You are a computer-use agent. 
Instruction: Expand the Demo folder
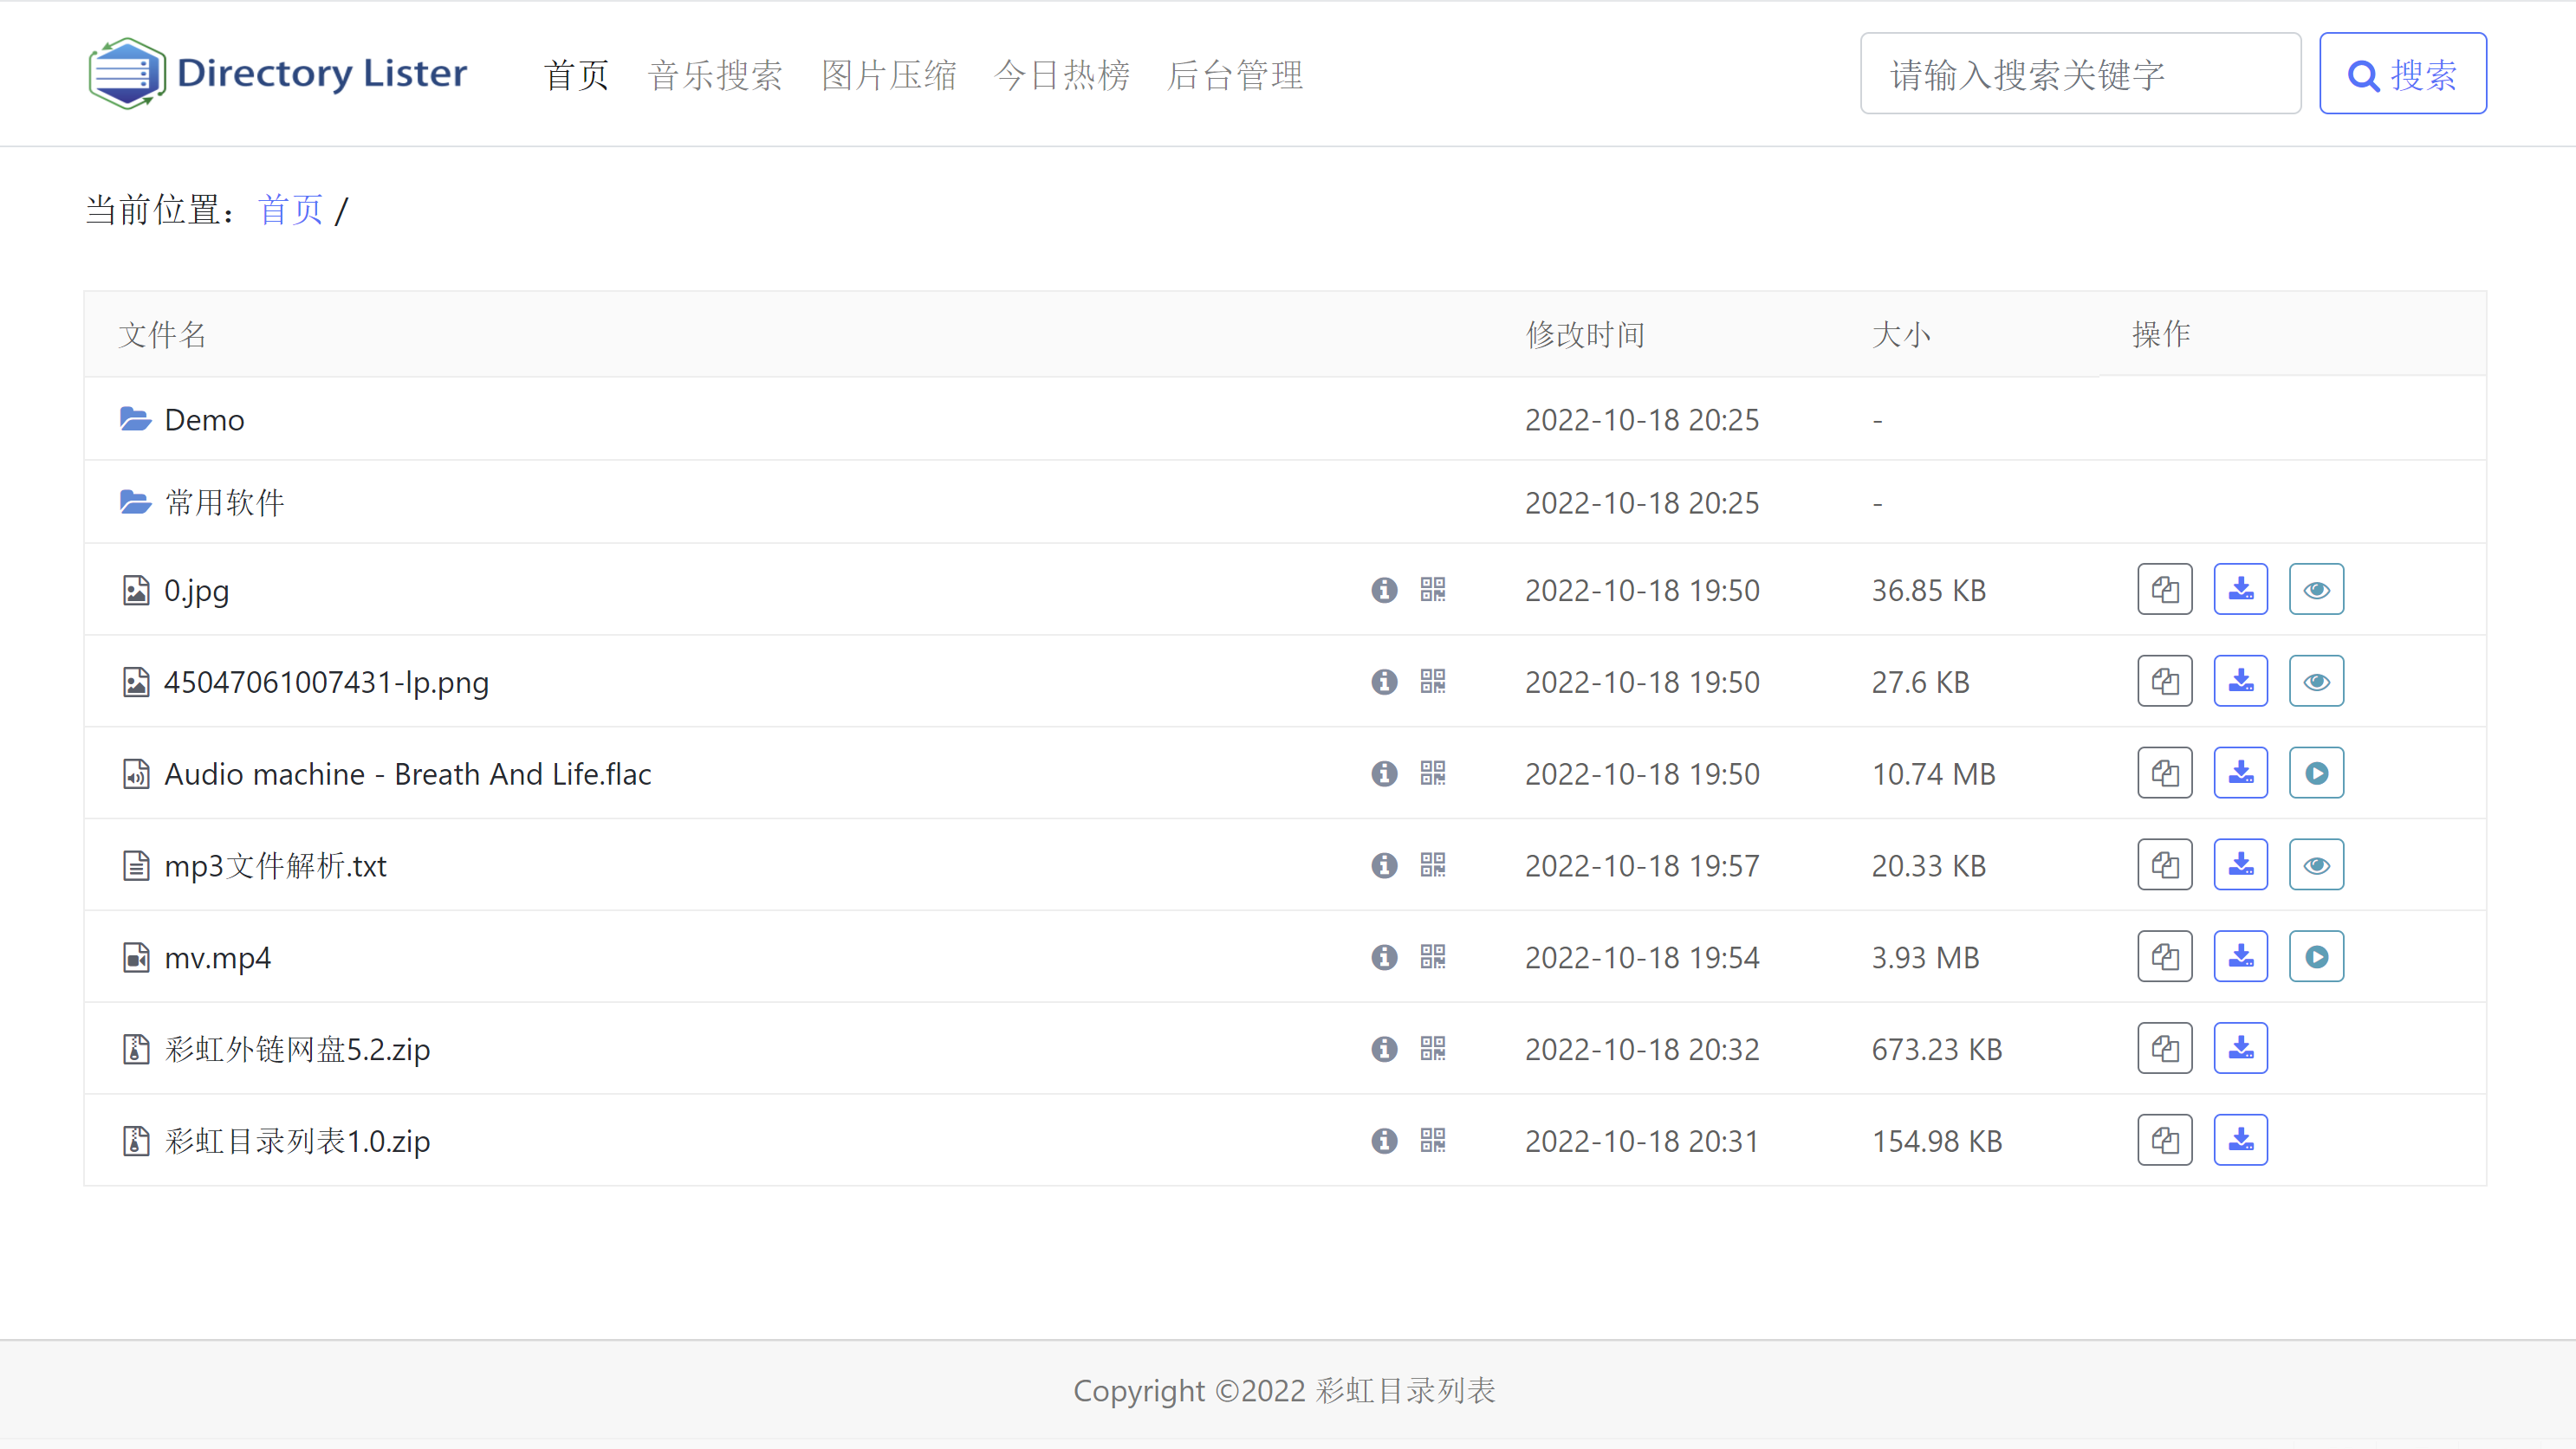[x=204, y=419]
